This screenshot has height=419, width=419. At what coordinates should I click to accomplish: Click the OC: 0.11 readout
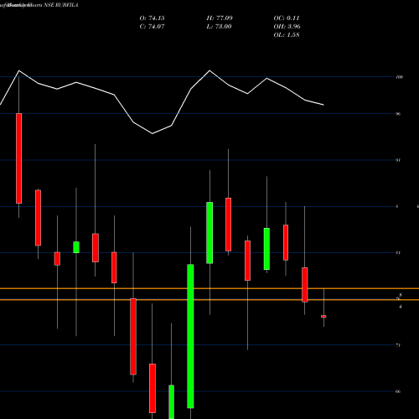[287, 18]
